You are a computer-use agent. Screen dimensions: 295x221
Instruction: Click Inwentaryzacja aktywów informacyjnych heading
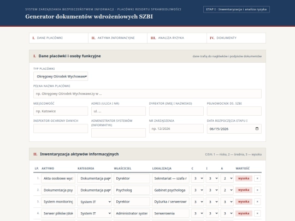pos(79,154)
